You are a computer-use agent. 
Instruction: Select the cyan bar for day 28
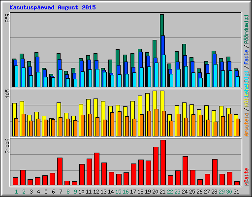pyautogui.click(x=216, y=75)
